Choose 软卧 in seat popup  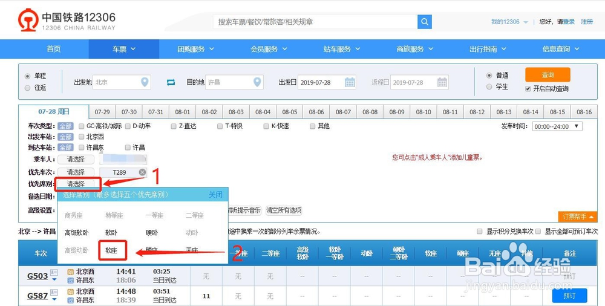click(111, 233)
